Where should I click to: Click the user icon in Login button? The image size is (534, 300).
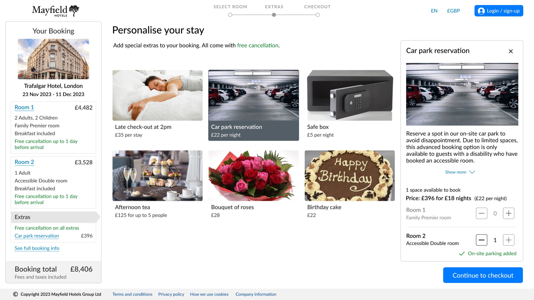(x=481, y=11)
